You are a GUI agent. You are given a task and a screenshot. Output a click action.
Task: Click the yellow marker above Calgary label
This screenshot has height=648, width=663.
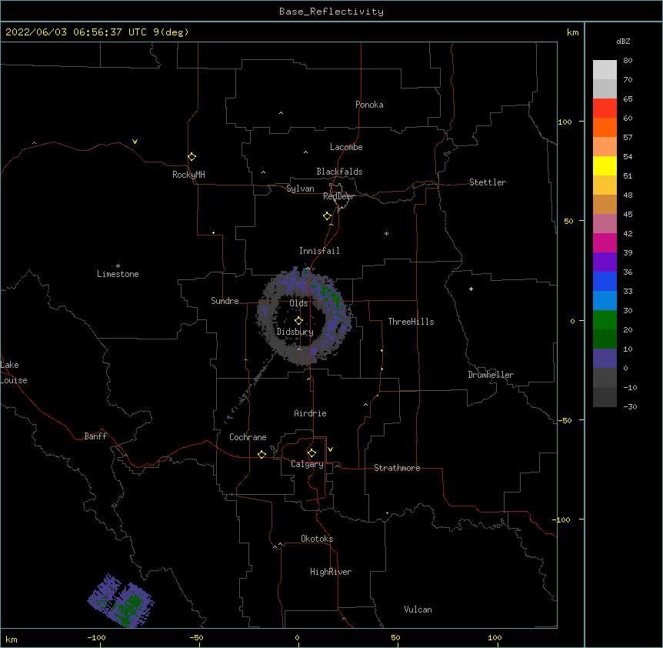[312, 453]
